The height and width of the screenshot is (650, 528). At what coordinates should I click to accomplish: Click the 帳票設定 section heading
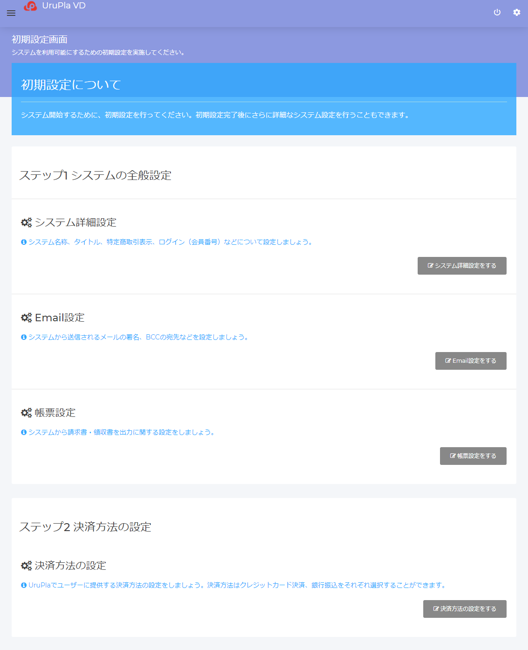click(x=55, y=413)
